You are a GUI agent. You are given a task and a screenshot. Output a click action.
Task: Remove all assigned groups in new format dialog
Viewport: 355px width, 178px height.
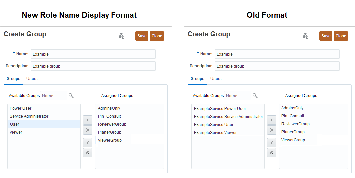(x=87, y=153)
